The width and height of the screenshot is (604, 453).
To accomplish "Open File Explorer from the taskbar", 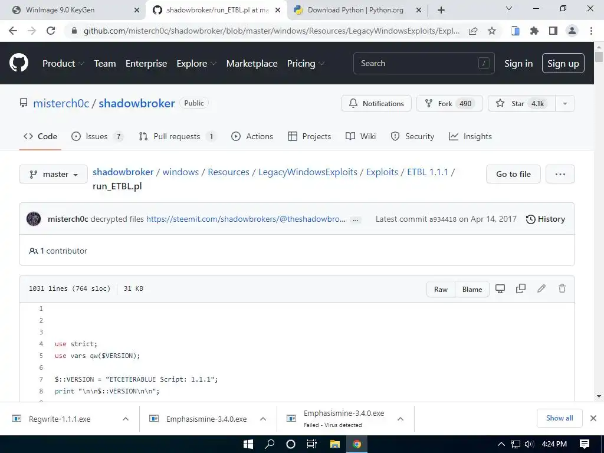I will click(x=335, y=444).
